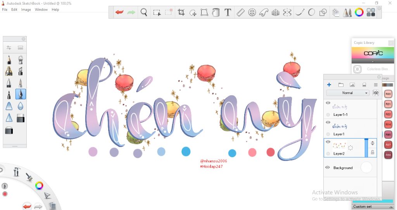Click the Add Image layer button
397x210 pixels.
[x=352, y=85]
